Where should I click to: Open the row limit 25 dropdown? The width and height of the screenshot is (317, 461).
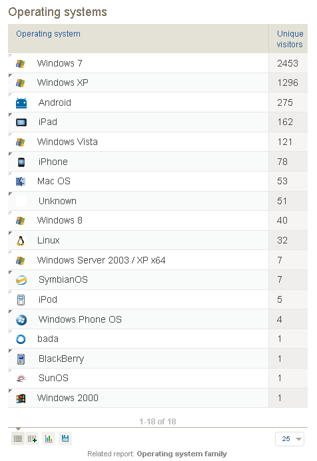[x=290, y=439]
